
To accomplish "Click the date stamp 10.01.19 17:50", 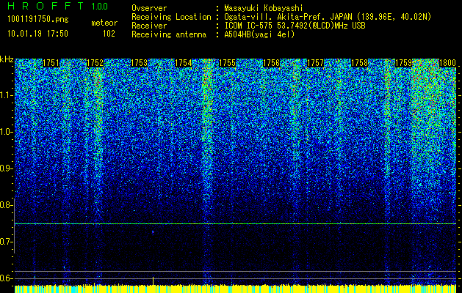I will (38, 34).
